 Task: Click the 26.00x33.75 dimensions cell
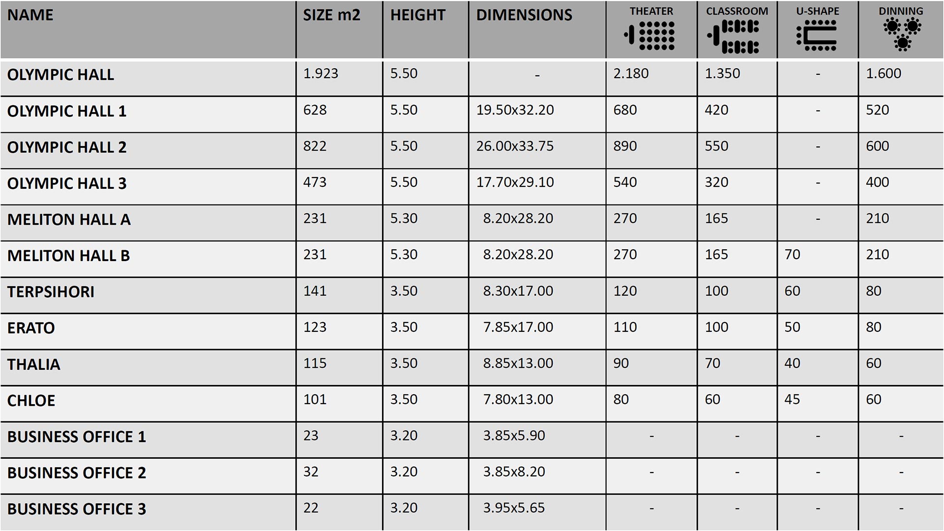515,146
